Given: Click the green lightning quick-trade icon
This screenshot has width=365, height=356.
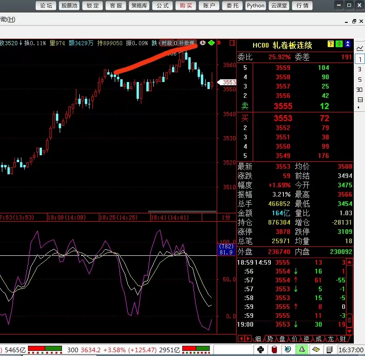Looking at the screenshot, I should point(339,44).
